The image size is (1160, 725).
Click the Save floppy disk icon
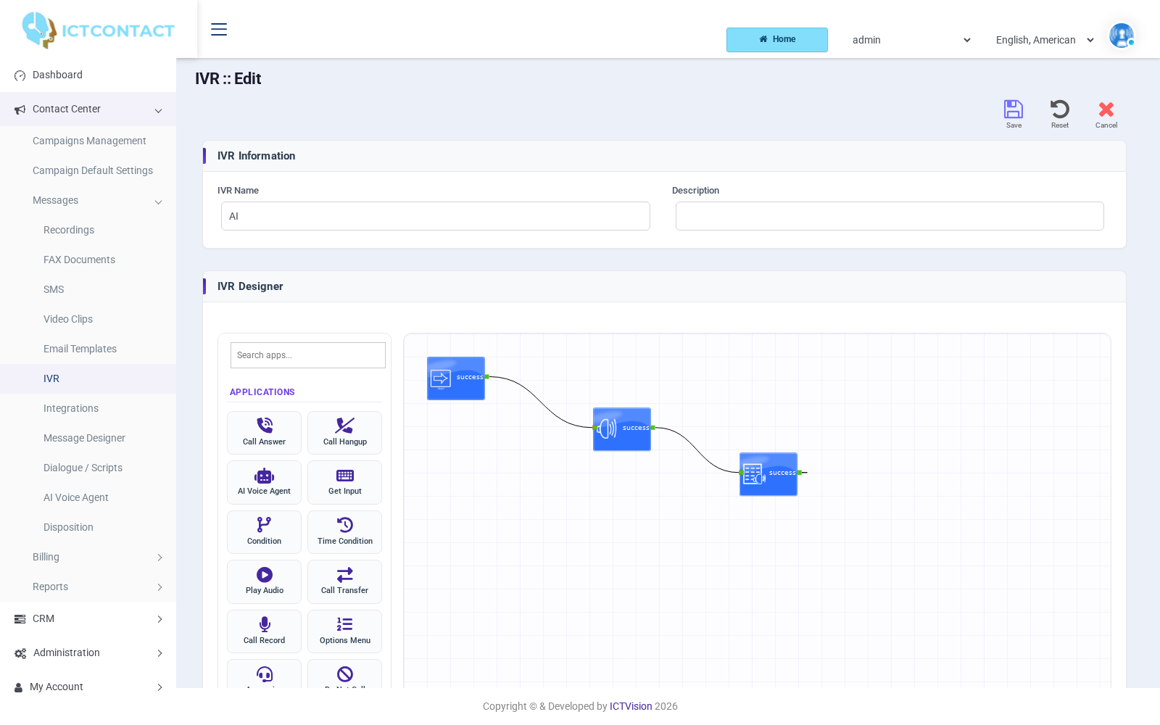[1014, 109]
